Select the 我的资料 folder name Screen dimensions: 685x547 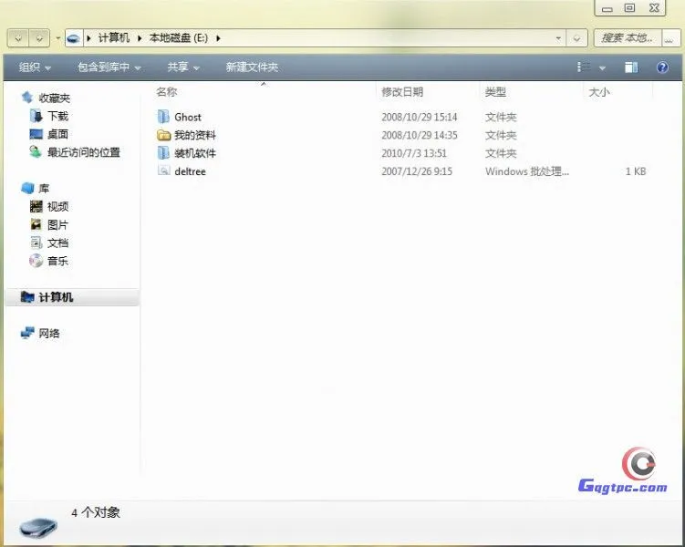195,135
